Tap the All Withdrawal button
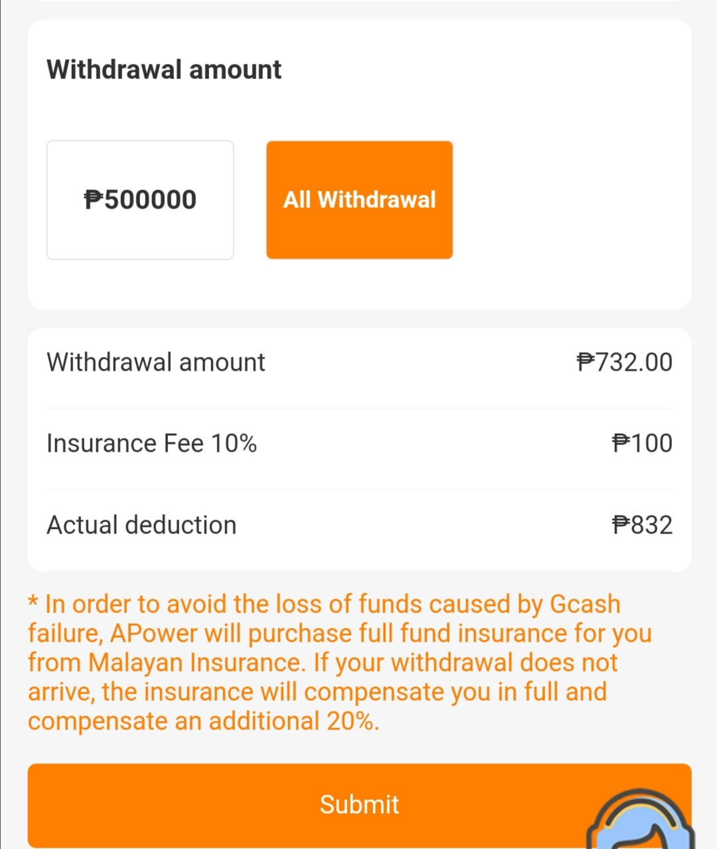Screen dimensions: 717x849 coord(359,200)
